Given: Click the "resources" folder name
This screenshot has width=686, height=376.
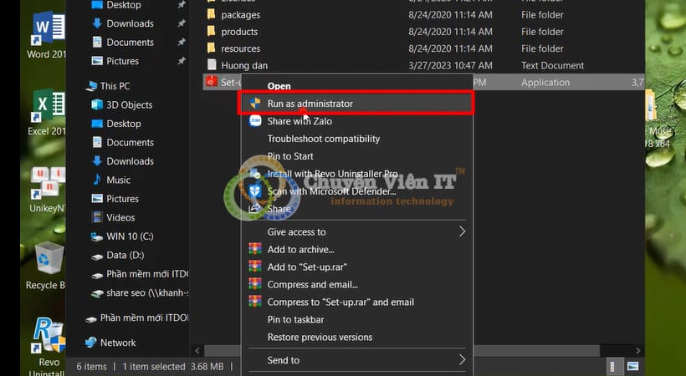Looking at the screenshot, I should pos(240,48).
